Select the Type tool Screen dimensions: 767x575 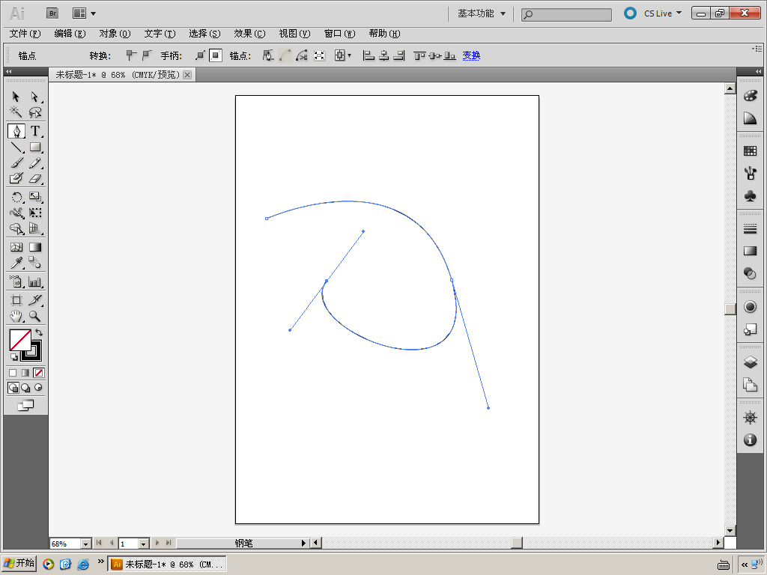[x=34, y=131]
